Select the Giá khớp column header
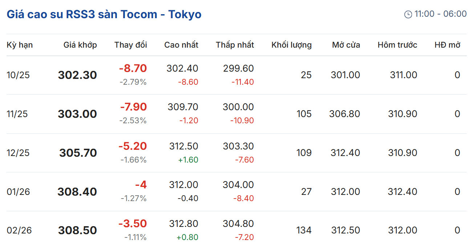This screenshot has width=473, height=248. coord(80,45)
